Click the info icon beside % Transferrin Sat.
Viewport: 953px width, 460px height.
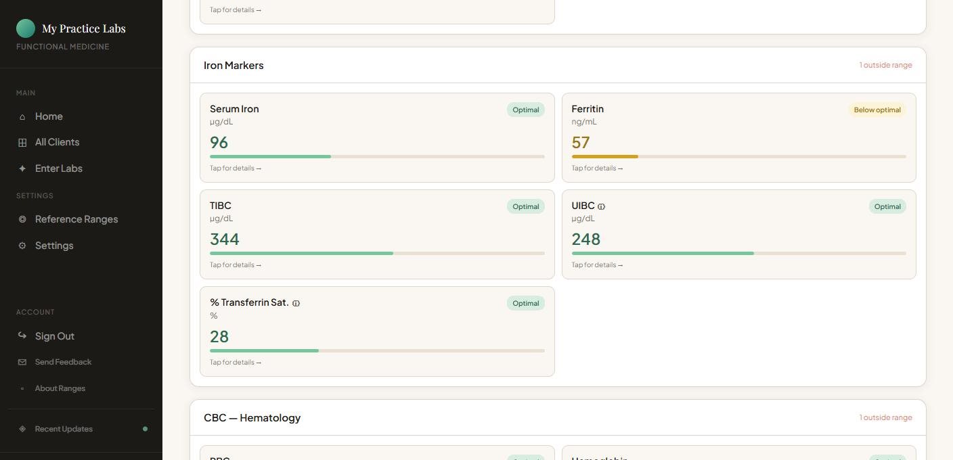point(296,303)
